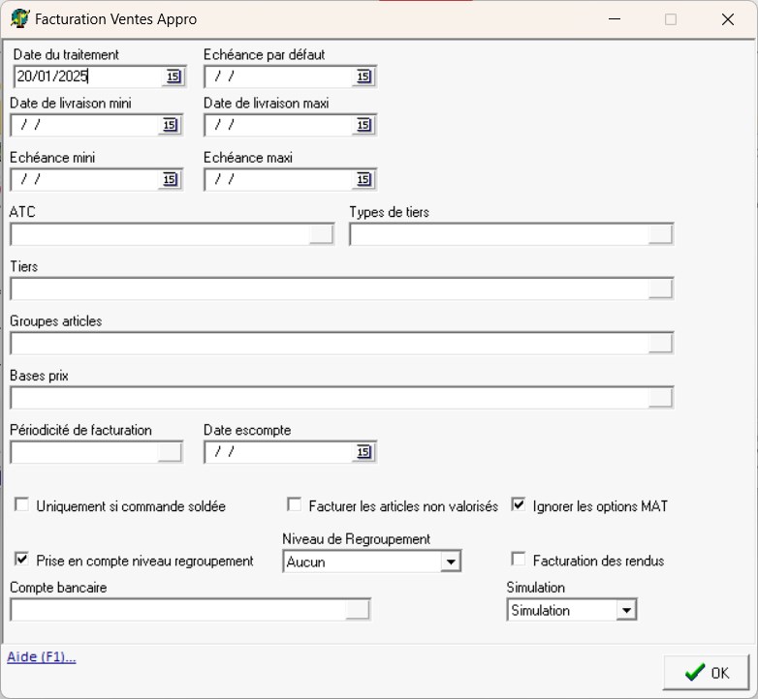758x699 pixels.
Task: Click the Tiers field lookup button
Action: pyautogui.click(x=660, y=289)
